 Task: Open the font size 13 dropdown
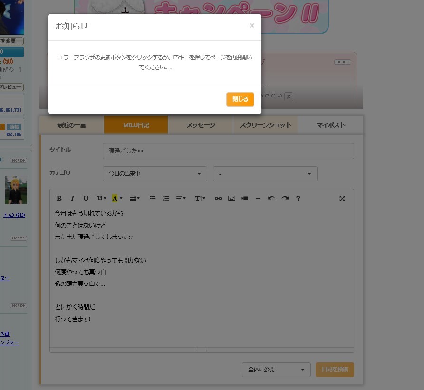[101, 199]
